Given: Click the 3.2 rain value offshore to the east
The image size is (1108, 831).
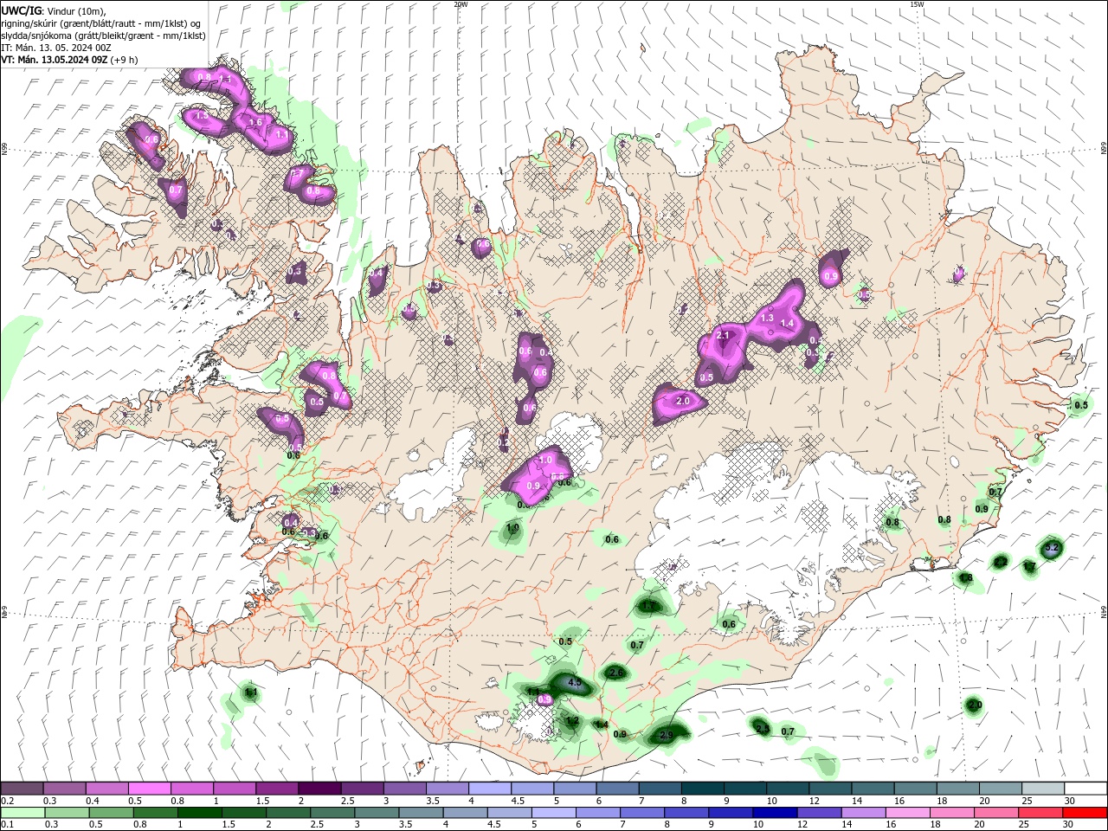Looking at the screenshot, I should coord(1052,548).
